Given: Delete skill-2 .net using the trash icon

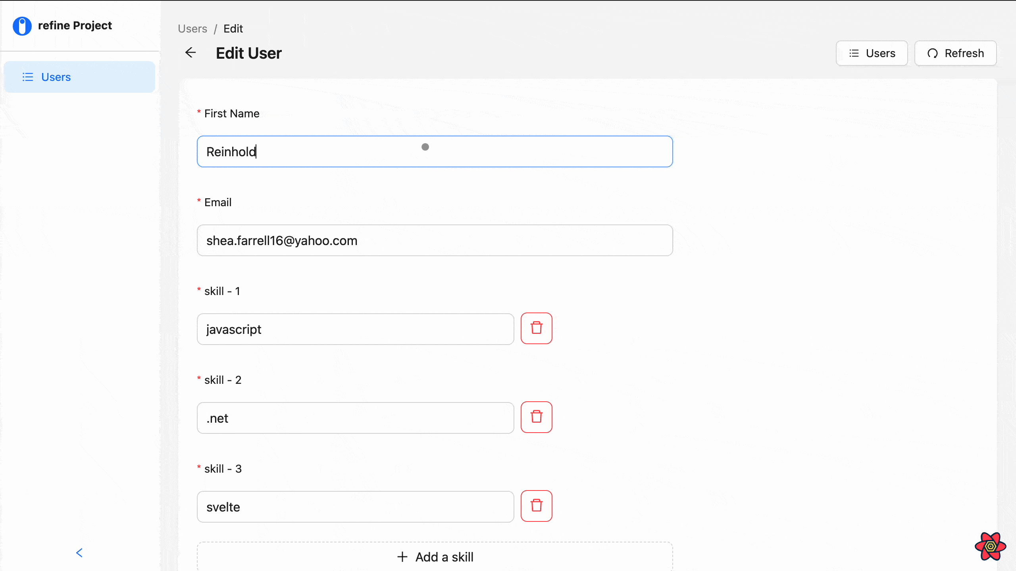Looking at the screenshot, I should coord(536,417).
